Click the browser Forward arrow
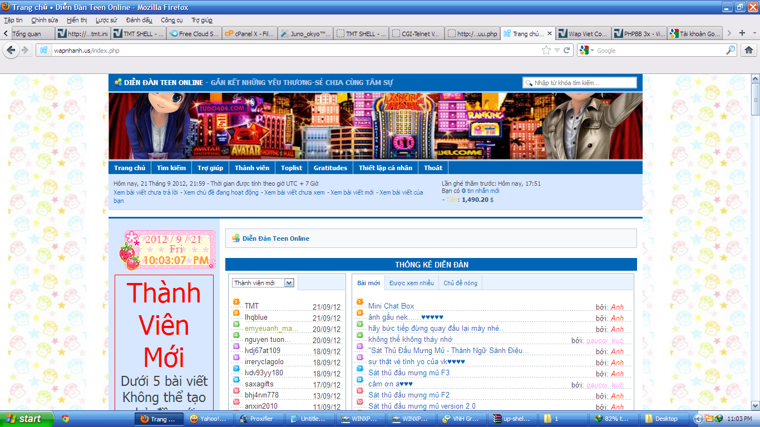 point(24,50)
